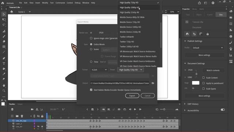Choose Twitter 720p HD preset
Viewport: 234px width, 132px height.
coord(139,41)
